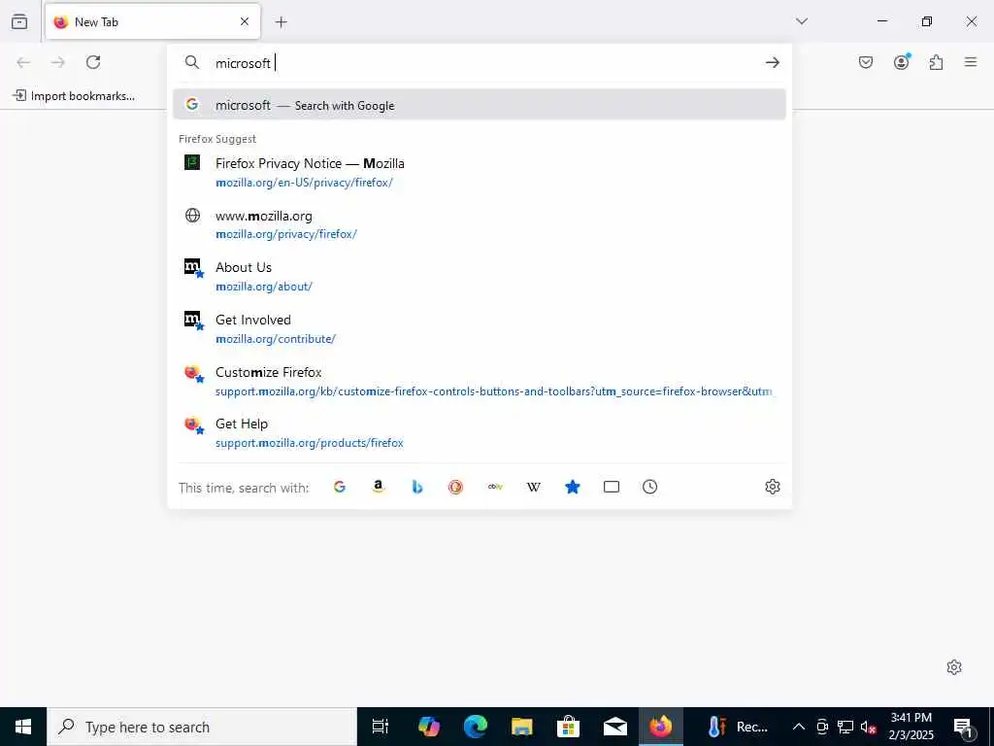
Task: Open the Extensions puzzle icon
Action: (937, 62)
